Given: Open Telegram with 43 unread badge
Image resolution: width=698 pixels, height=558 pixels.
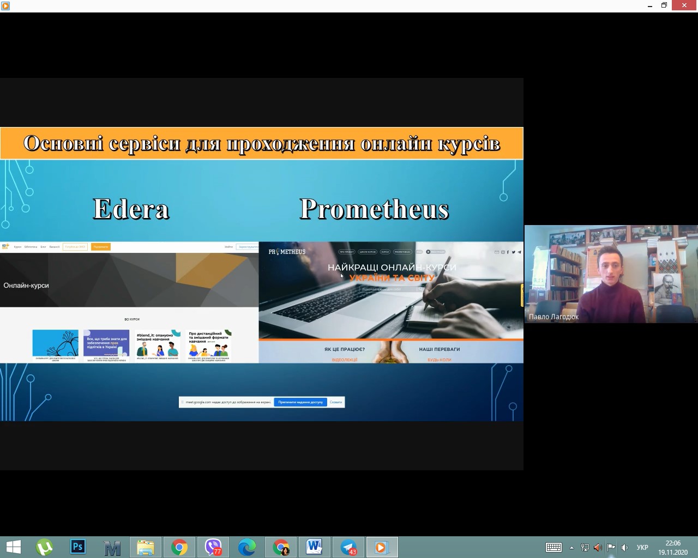Looking at the screenshot, I should tap(348, 547).
